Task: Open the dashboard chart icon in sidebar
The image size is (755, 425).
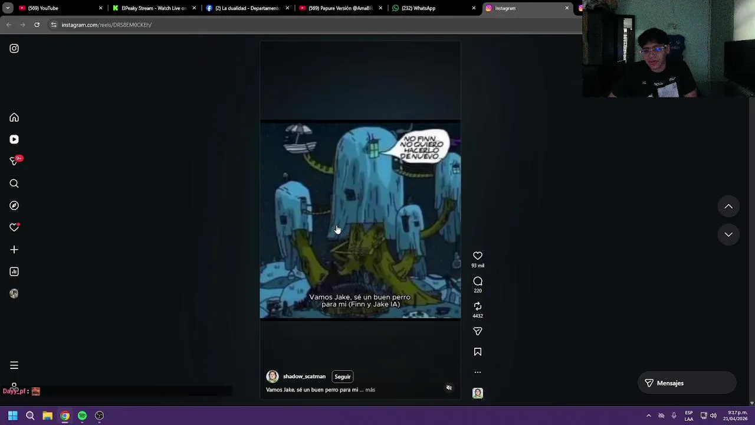Action: (14, 272)
